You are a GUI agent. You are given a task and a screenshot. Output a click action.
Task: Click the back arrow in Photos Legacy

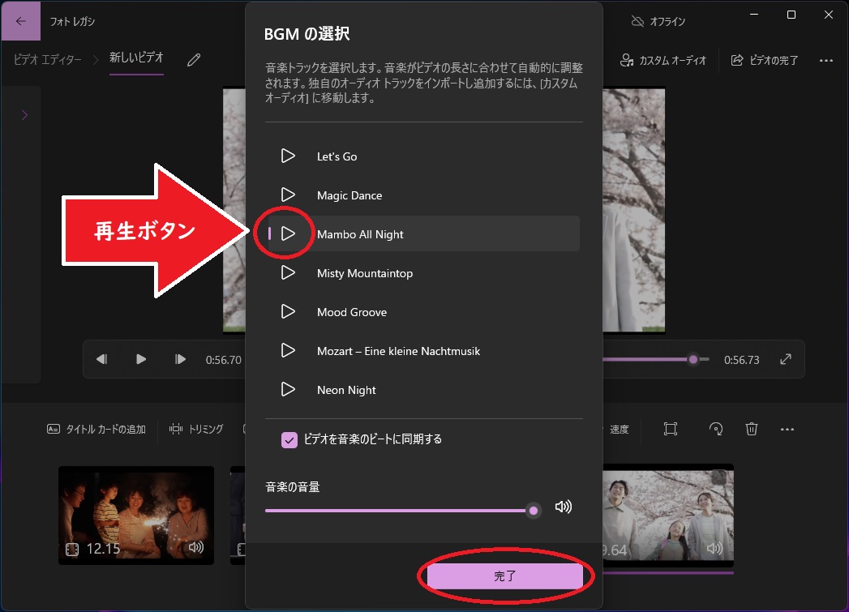(20, 21)
